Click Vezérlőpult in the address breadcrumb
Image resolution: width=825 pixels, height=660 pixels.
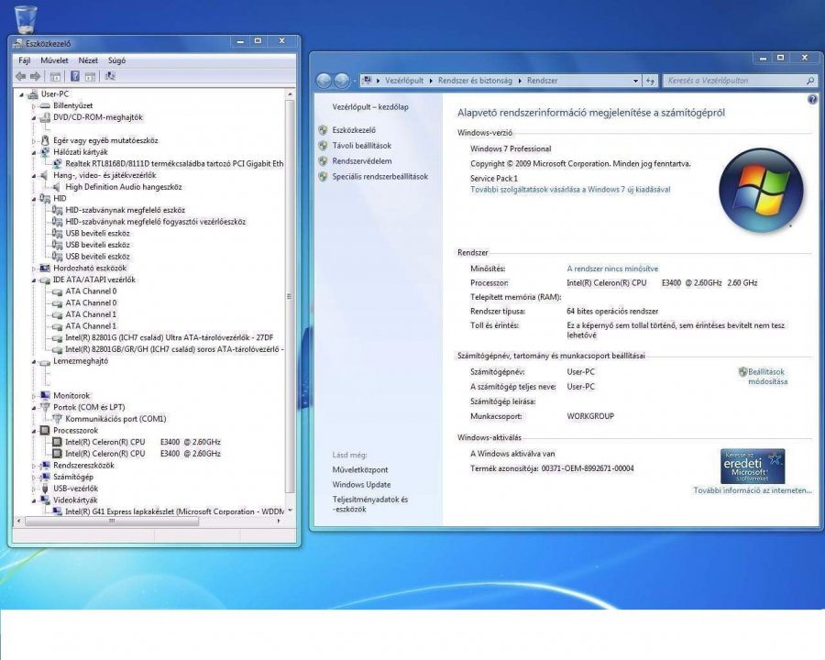pos(404,81)
